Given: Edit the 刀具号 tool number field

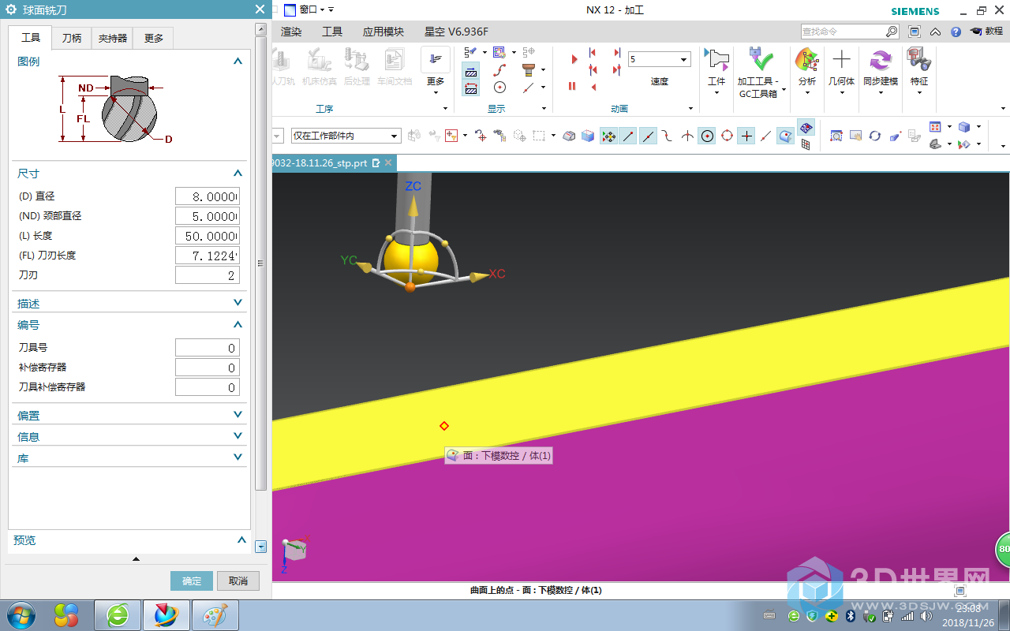Looking at the screenshot, I should [x=208, y=348].
